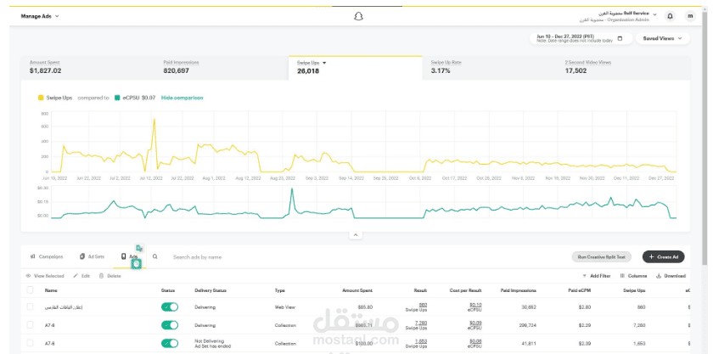Open the Manage Ads dropdown
This screenshot has height=354, width=713.
[x=40, y=15]
